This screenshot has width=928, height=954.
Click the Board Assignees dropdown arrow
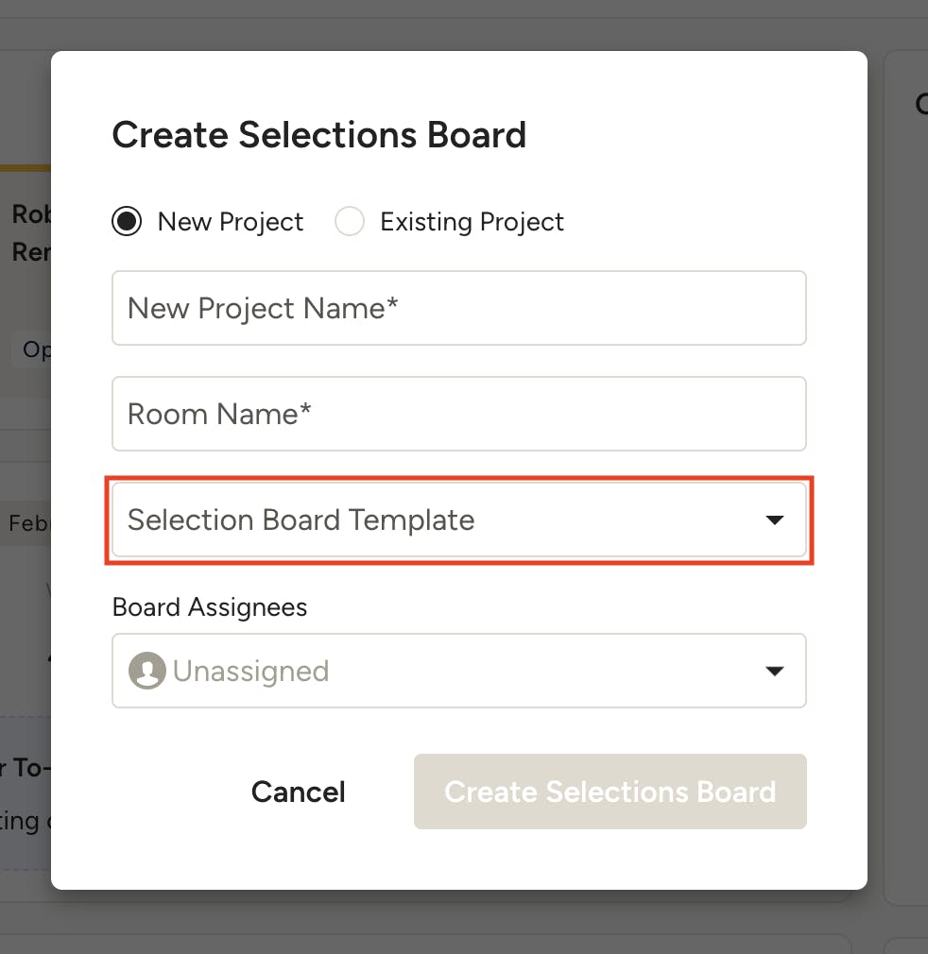tap(775, 672)
